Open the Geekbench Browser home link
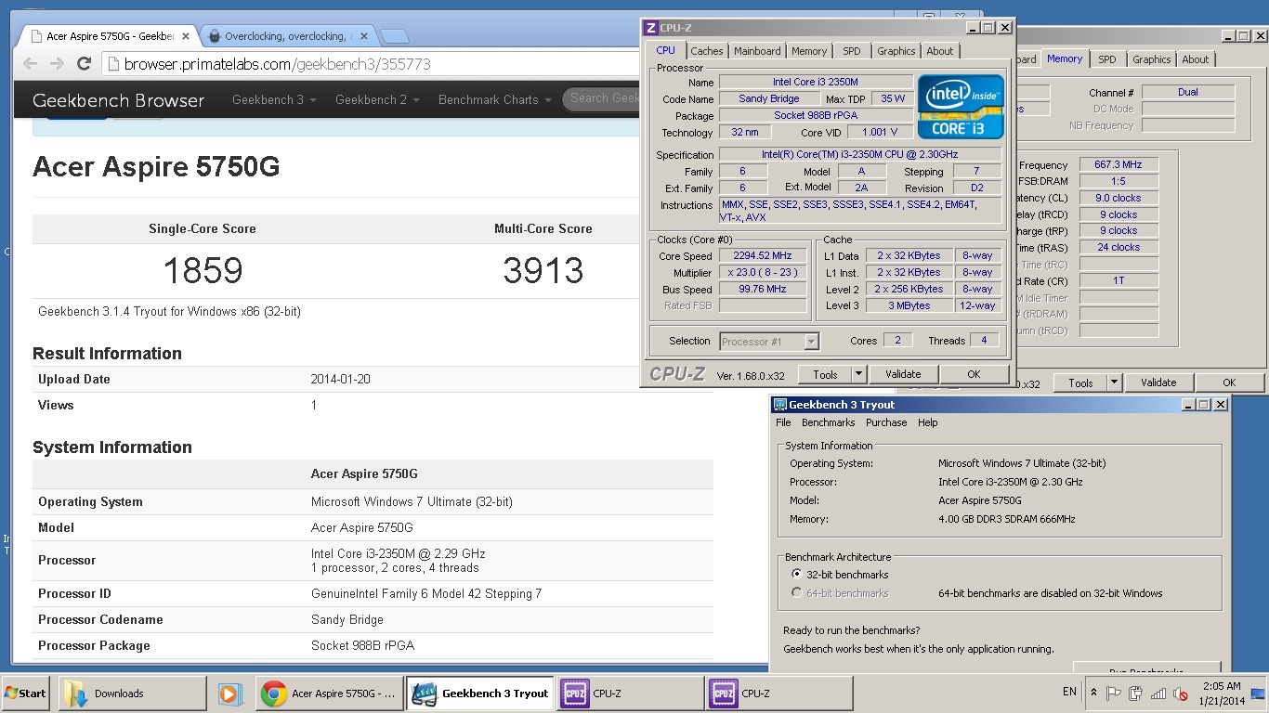The width and height of the screenshot is (1269, 713). point(118,99)
